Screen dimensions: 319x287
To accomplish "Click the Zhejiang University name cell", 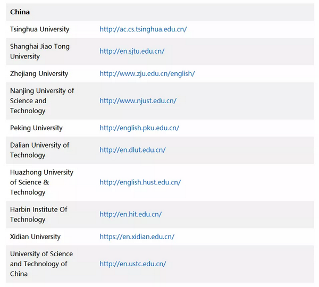I will (x=39, y=74).
